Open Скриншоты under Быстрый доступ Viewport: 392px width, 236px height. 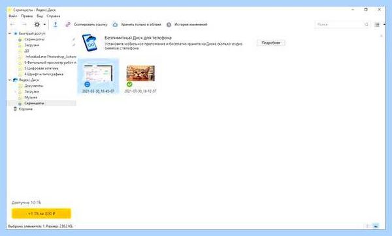tap(35, 39)
